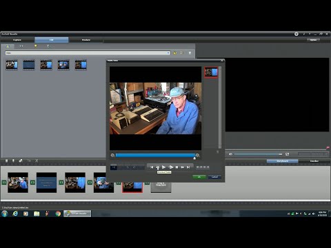Play the clip in the trim dialog

point(163,167)
